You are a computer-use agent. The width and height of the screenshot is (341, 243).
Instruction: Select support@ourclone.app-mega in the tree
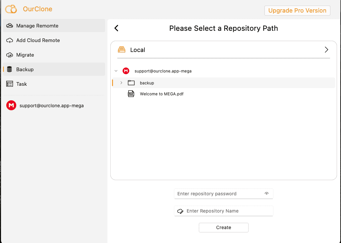click(x=163, y=71)
